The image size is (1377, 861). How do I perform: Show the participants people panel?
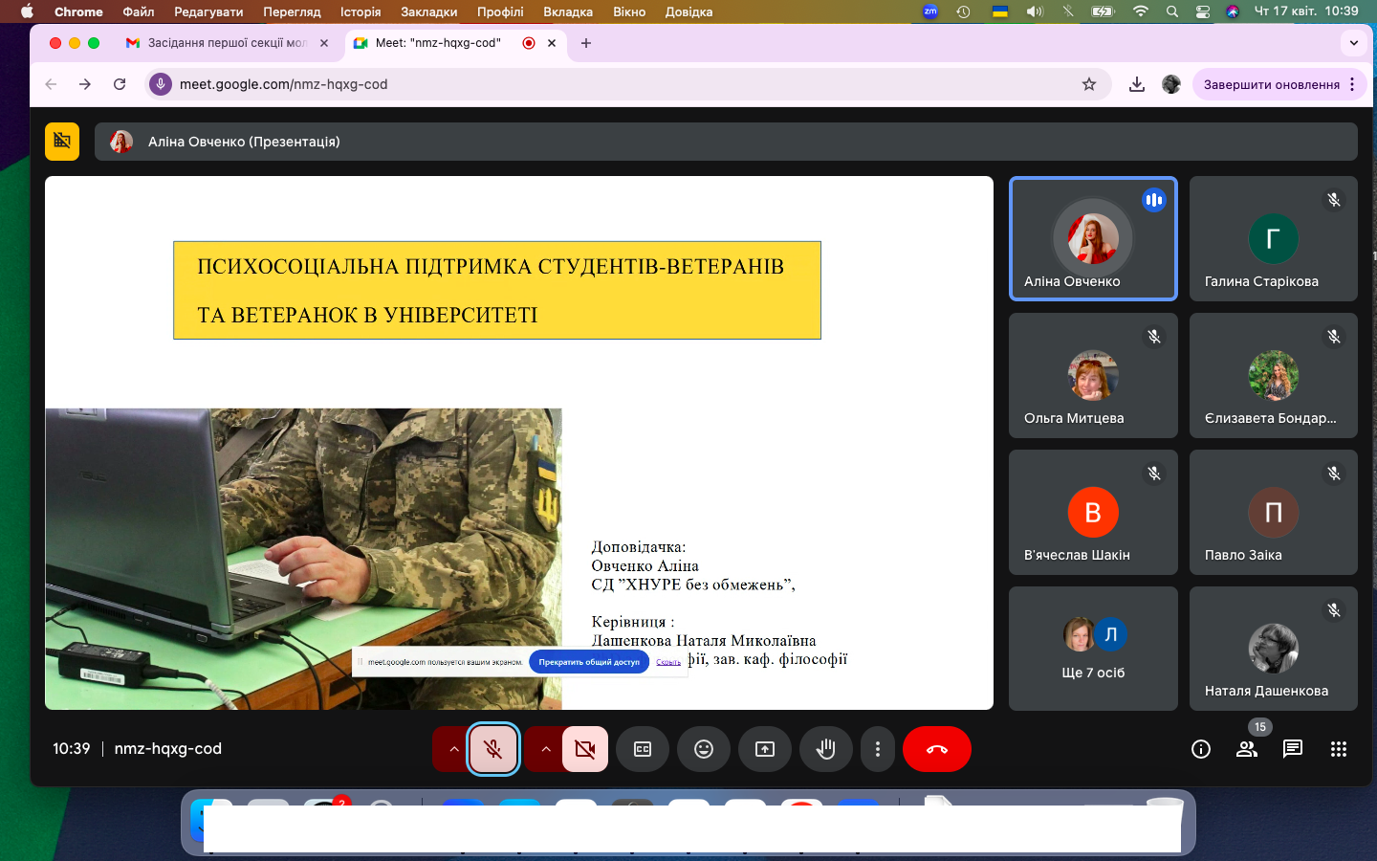coord(1247,749)
